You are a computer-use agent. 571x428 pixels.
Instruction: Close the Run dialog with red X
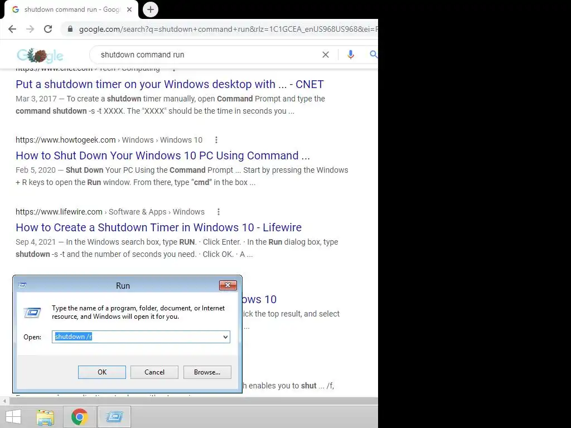228,285
